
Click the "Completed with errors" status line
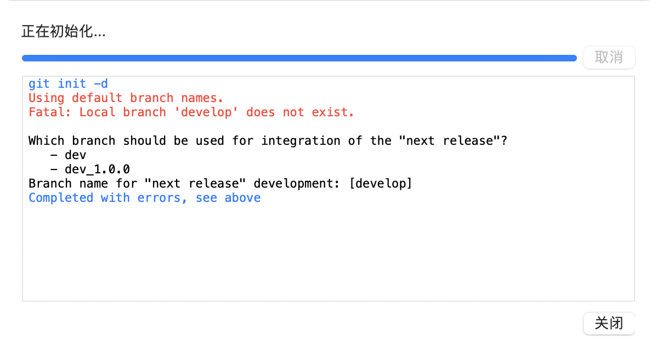[104, 198]
